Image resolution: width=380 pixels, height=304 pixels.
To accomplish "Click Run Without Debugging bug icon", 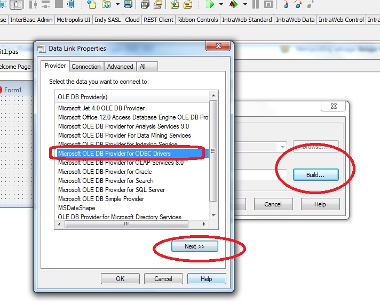I will click(233, 4).
